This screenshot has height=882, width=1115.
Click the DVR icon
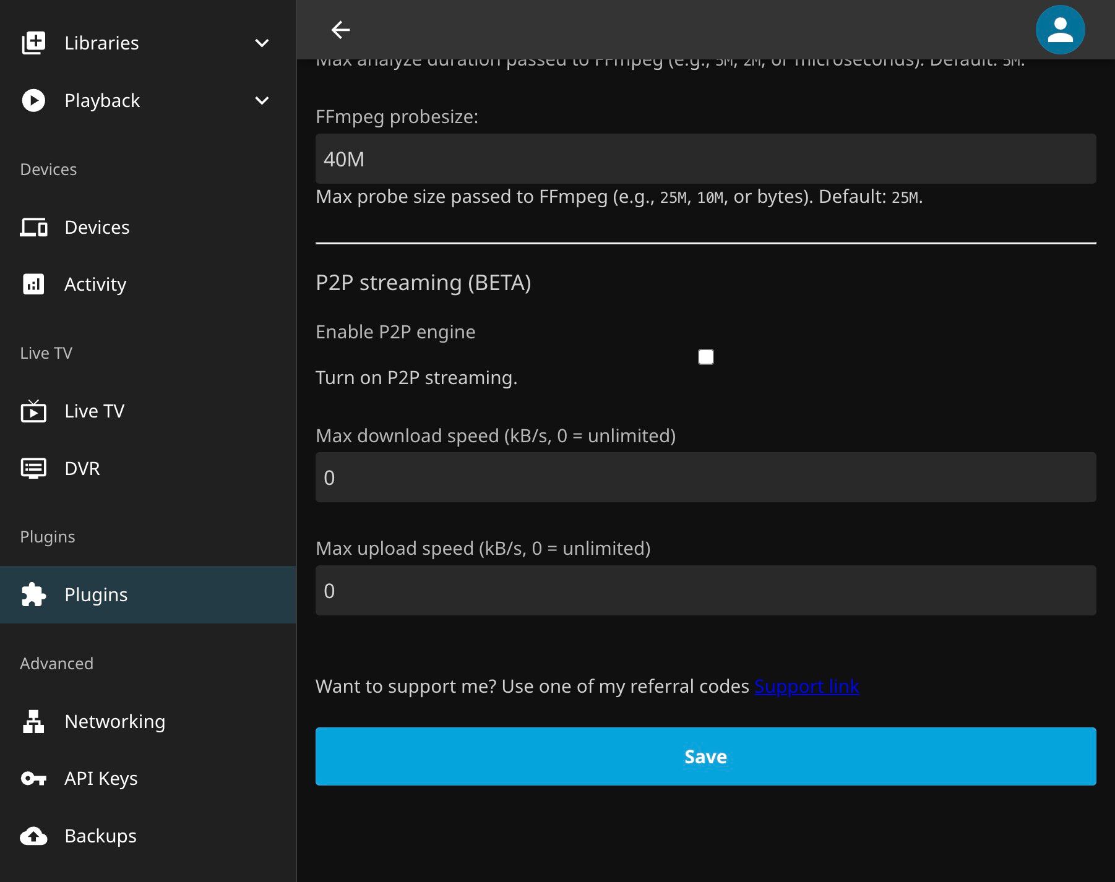point(33,468)
